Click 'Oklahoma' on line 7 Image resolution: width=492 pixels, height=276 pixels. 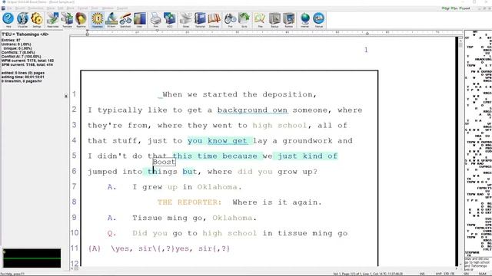pyautogui.click(x=217, y=187)
